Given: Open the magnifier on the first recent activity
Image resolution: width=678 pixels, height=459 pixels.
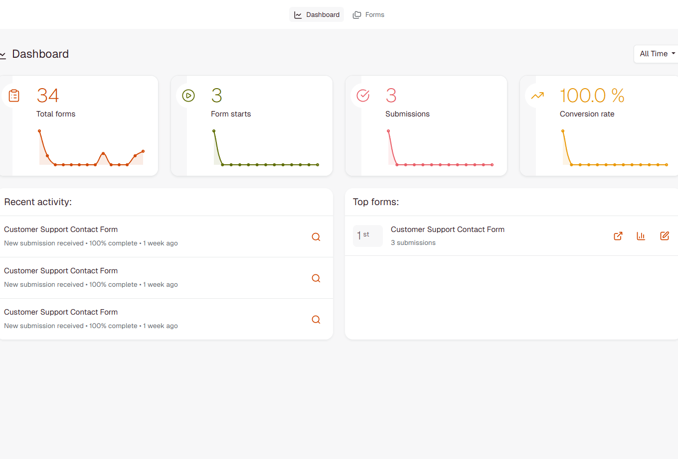Looking at the screenshot, I should click(316, 237).
